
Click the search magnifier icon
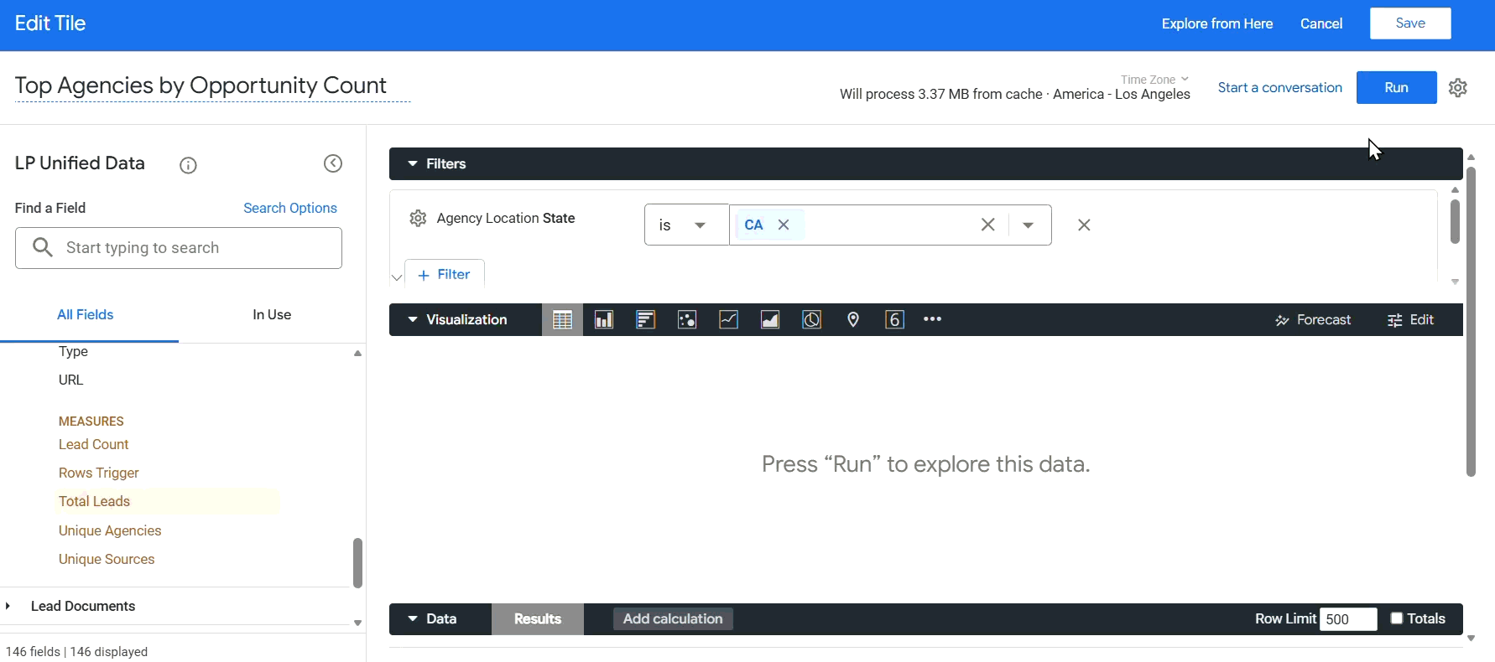[43, 247]
